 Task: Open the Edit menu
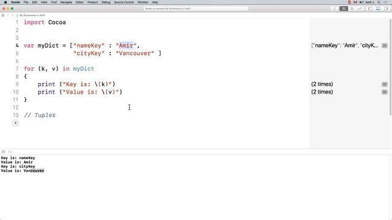34,2
